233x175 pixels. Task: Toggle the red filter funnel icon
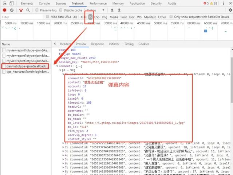[x=21, y=10]
